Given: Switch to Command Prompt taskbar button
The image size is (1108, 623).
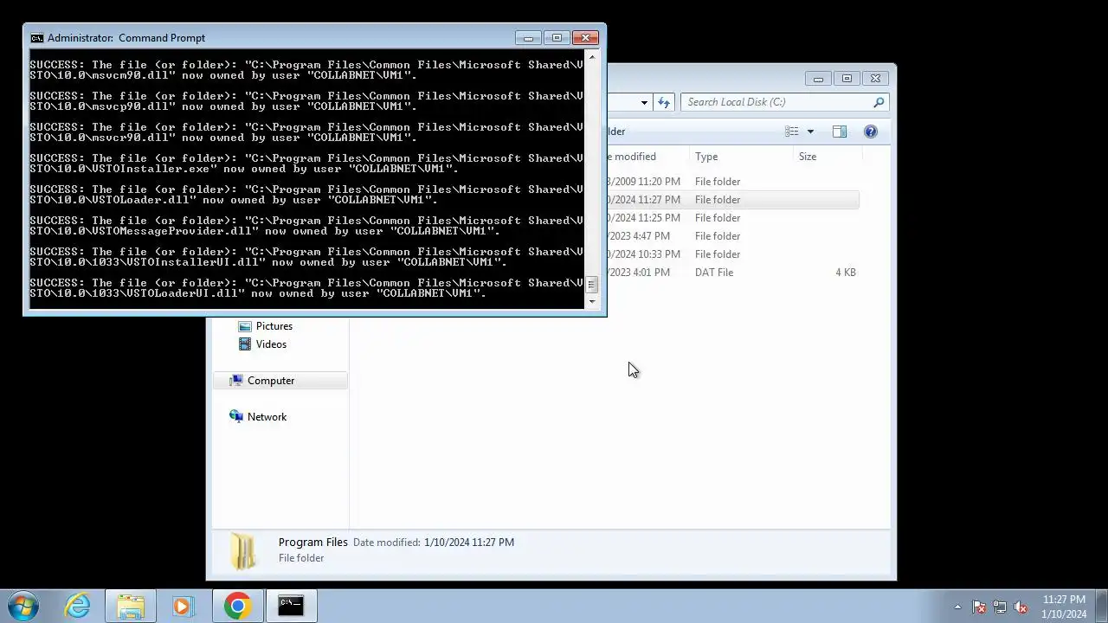Looking at the screenshot, I should pos(291,606).
